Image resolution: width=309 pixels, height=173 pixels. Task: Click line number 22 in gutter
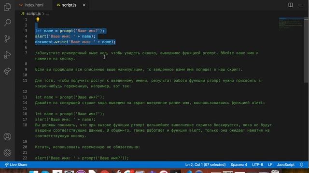25,158
